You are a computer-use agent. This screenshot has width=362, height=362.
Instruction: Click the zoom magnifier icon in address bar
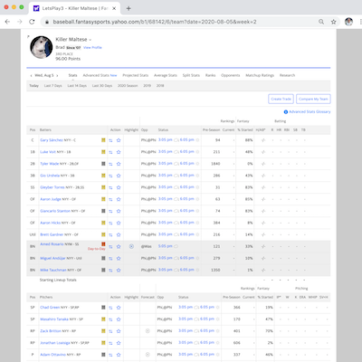321,22
